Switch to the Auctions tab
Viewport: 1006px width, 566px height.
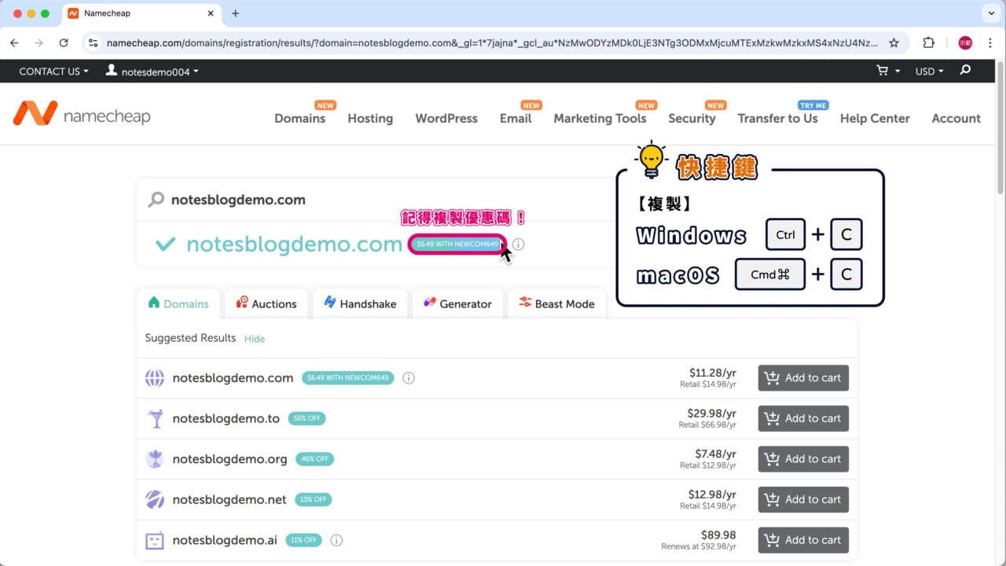(266, 303)
